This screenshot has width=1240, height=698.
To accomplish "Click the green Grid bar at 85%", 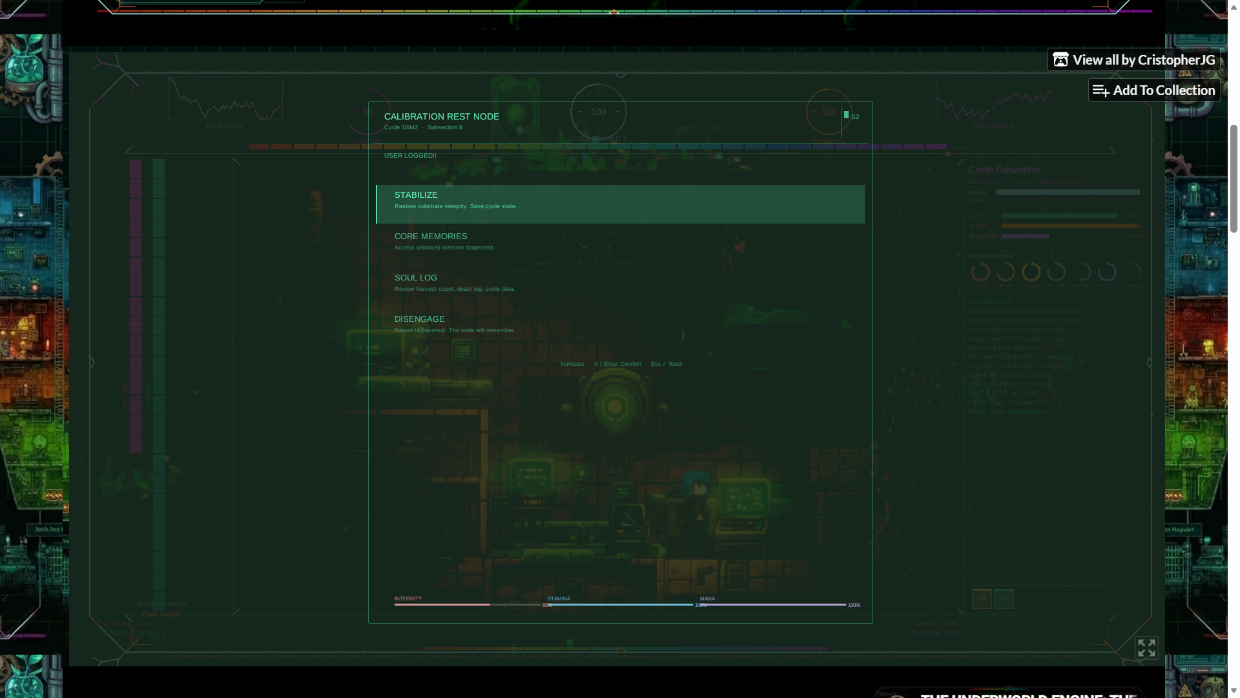I will click(x=1059, y=215).
